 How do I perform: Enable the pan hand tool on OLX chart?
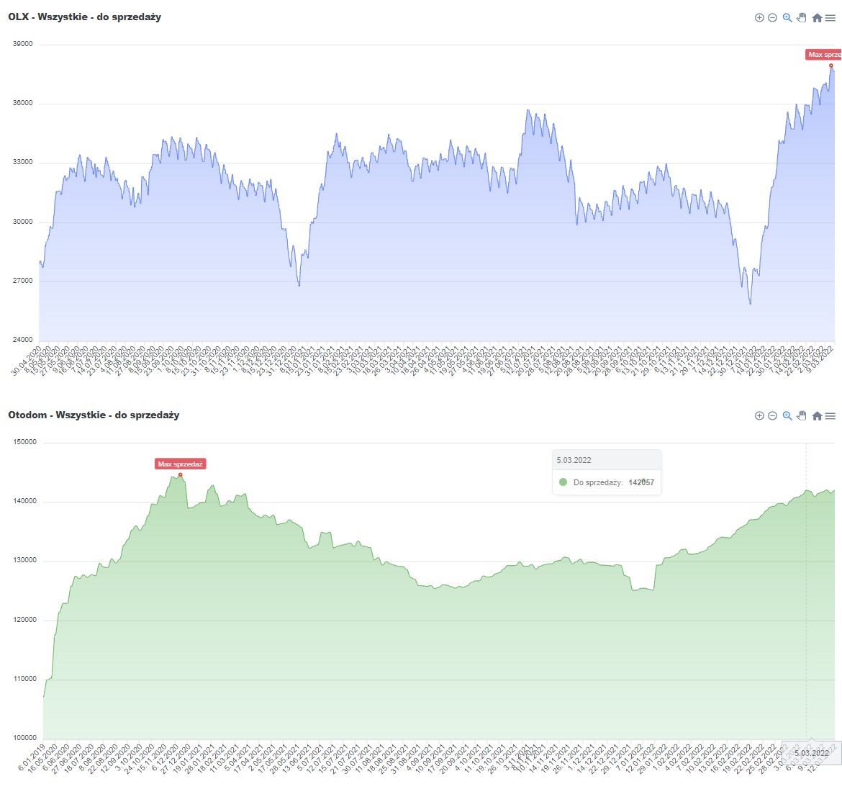pyautogui.click(x=802, y=18)
